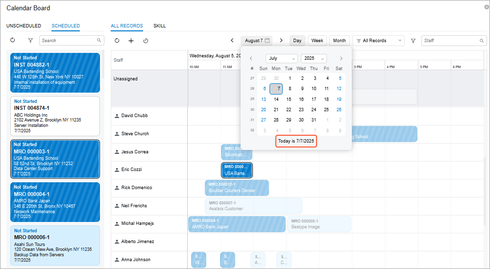Select the All Records tab

tap(127, 26)
